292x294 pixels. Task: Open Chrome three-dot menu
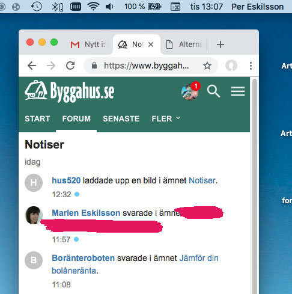251,66
